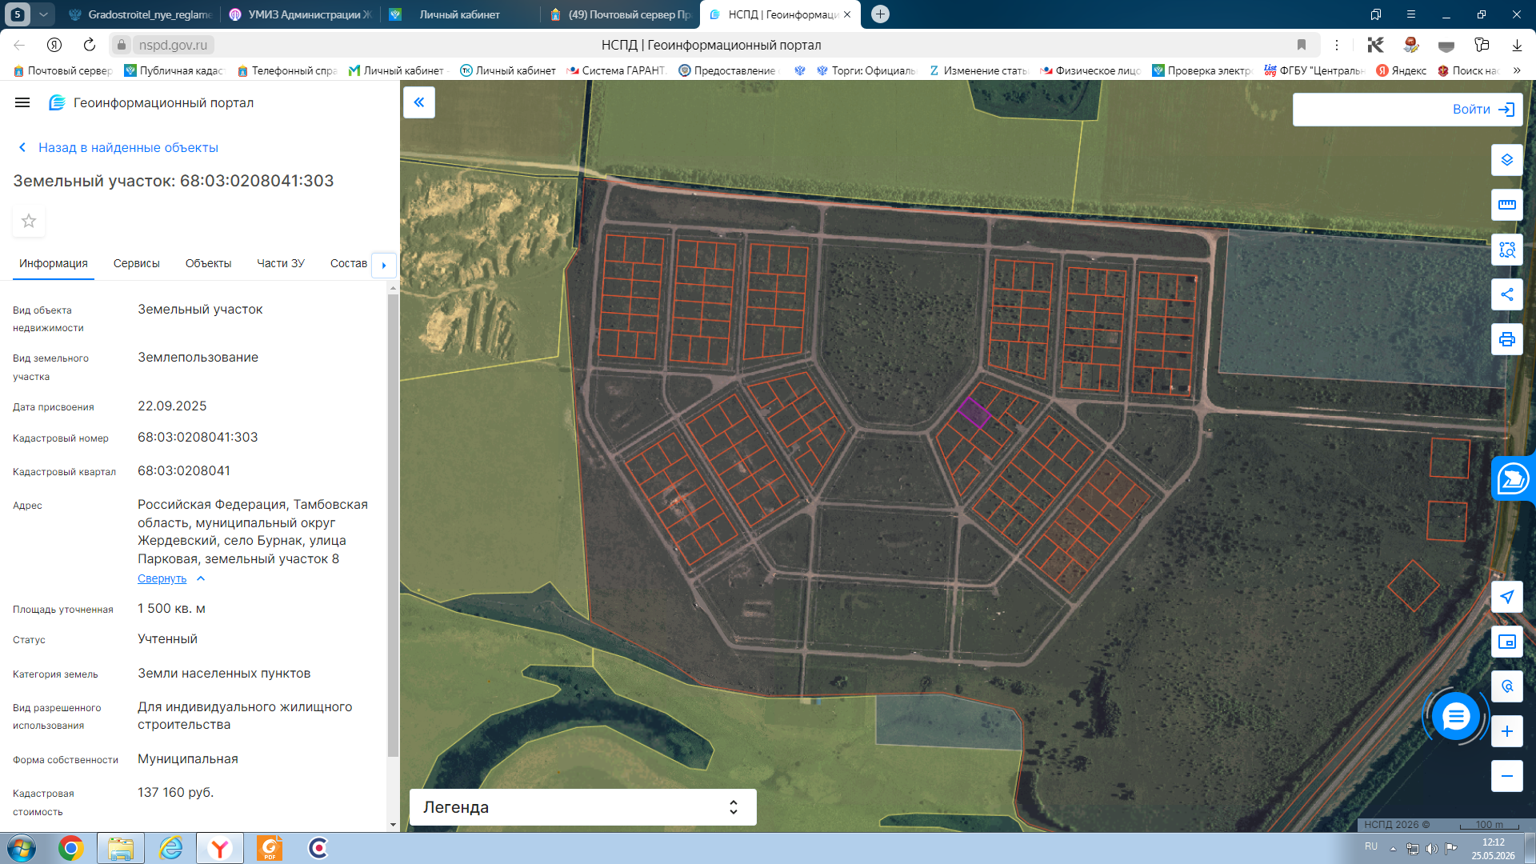Zoom in on the map
The image size is (1536, 864).
click(x=1507, y=731)
